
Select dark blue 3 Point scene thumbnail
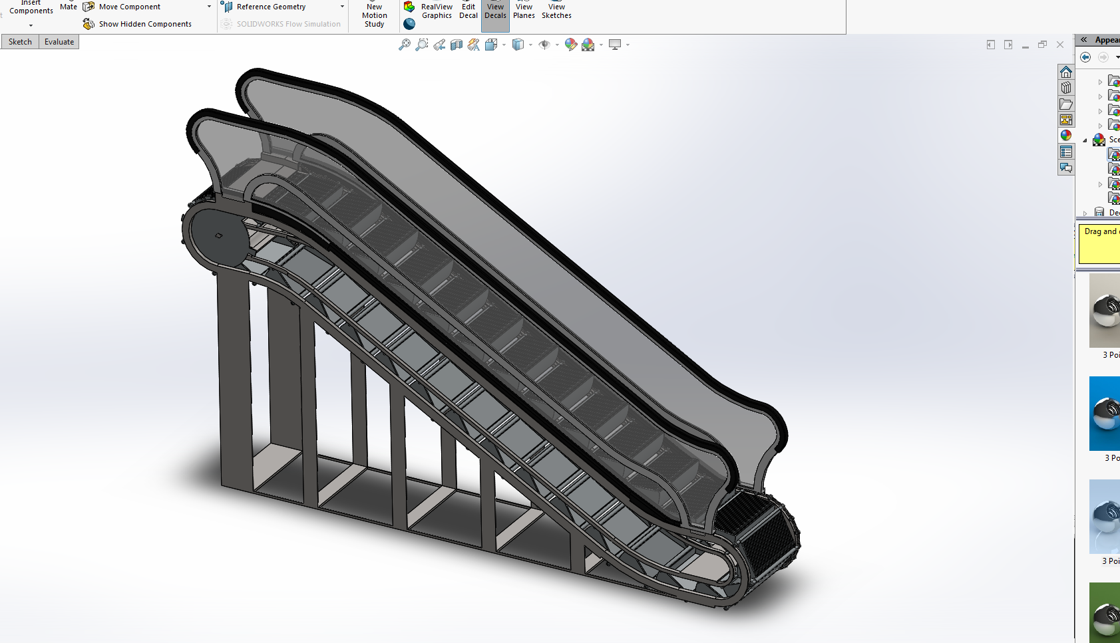(1105, 414)
